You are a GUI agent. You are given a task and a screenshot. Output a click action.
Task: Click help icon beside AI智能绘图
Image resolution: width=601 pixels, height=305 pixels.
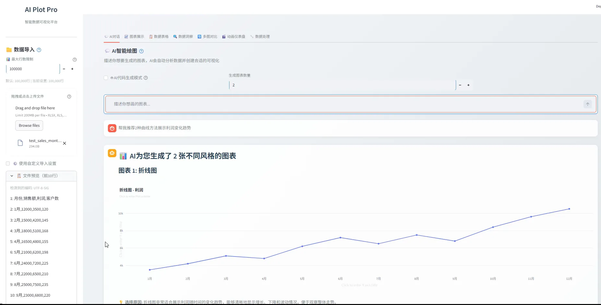(x=141, y=51)
